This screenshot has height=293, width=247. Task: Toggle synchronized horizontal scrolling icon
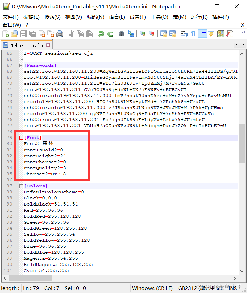click(x=173, y=34)
